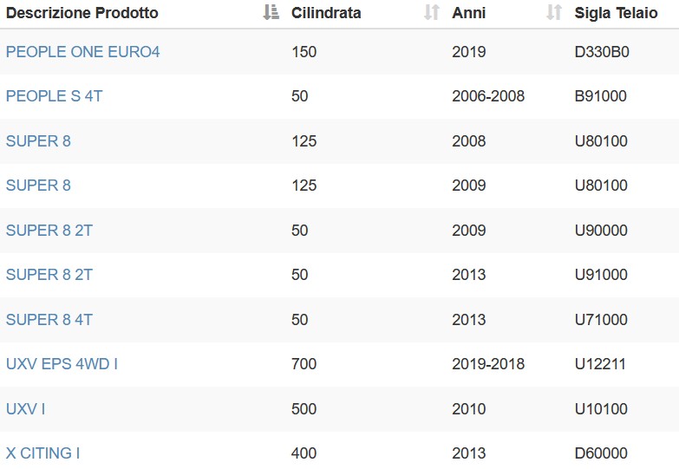
Task: Open the UXV I product link
Action: tap(25, 409)
